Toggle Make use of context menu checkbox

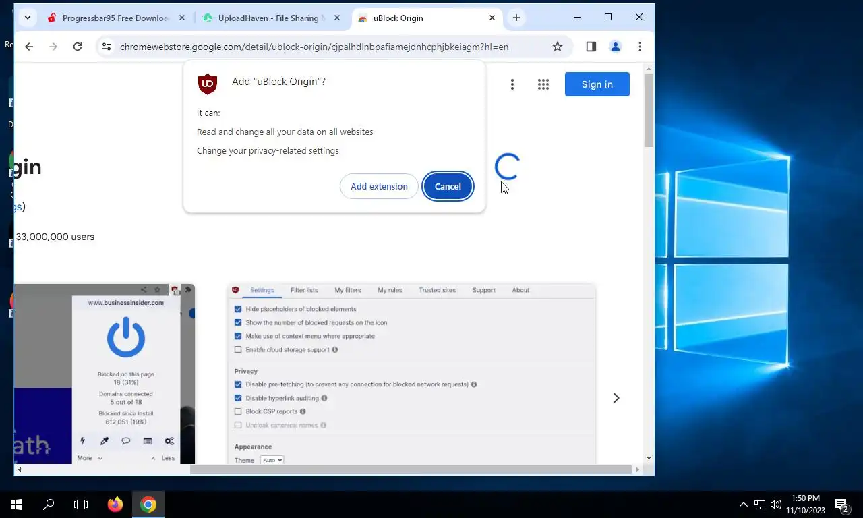[238, 336]
